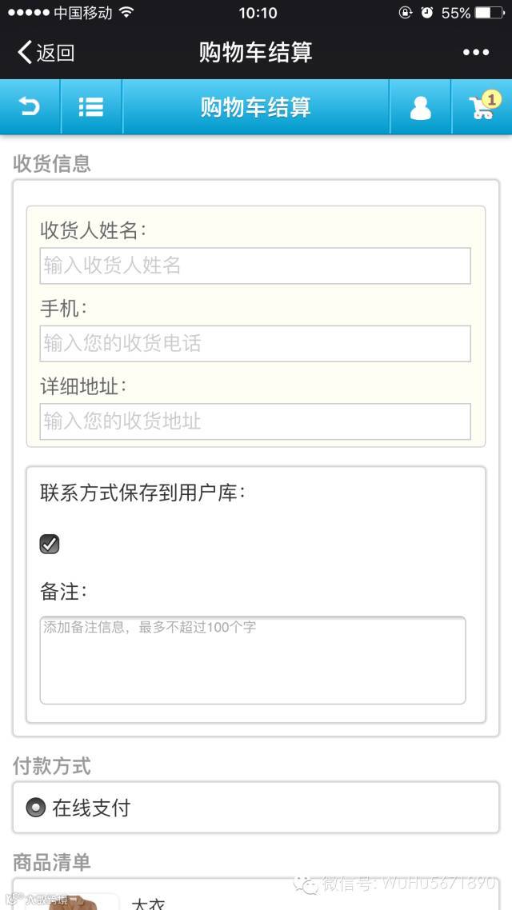Viewport: 512px width, 910px height.
Task: Tap the 购物车结算 title in blue bar
Action: (255, 107)
